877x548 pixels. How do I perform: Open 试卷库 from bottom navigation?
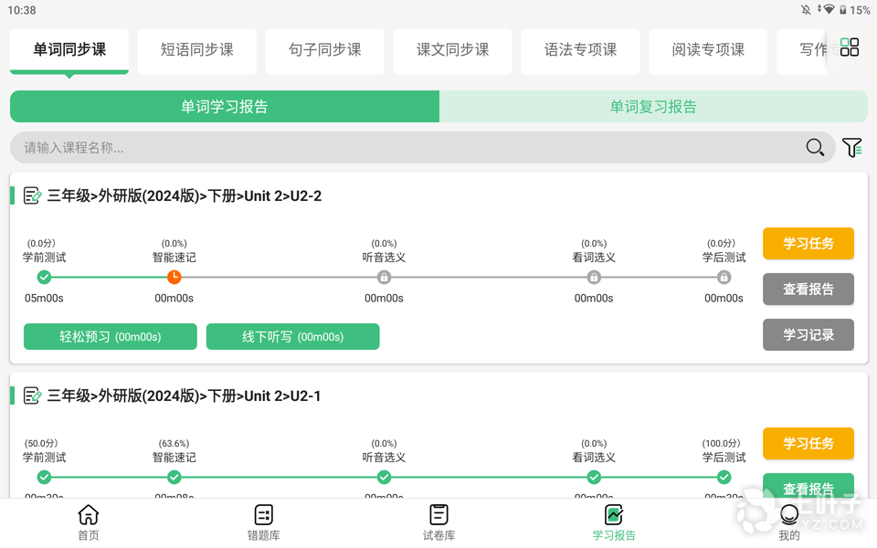tap(438, 522)
